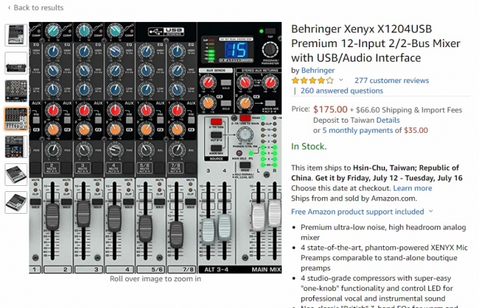Image resolution: width=479 pixels, height=308 pixels.
Task: Select the orange-highlighted channel strip thumbnail
Action: 16,119
